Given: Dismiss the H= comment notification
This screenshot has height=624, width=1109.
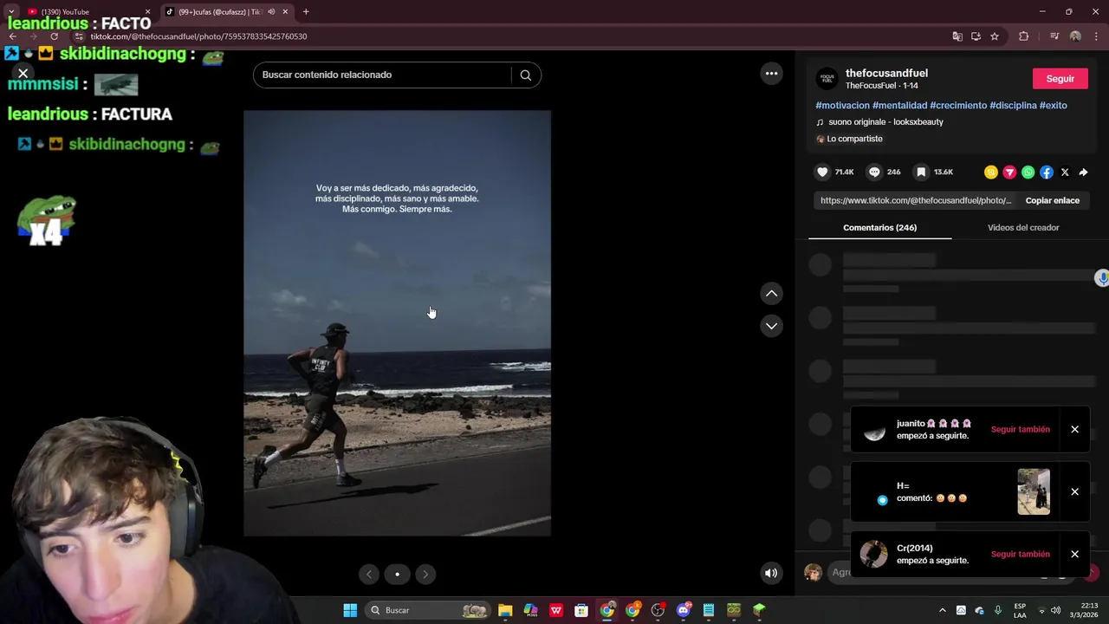Looking at the screenshot, I should pos(1074,491).
